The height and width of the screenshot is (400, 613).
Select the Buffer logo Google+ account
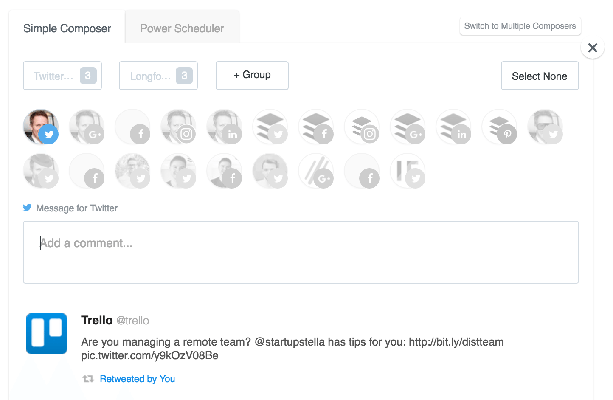tap(408, 127)
